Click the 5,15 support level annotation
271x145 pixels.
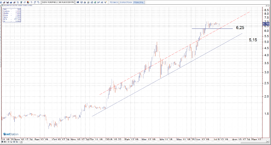point(253,40)
